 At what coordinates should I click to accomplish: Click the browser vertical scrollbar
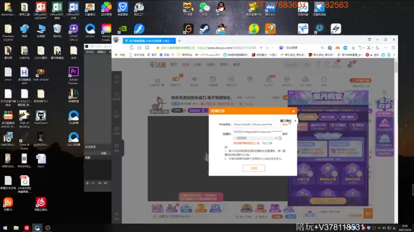point(396,66)
